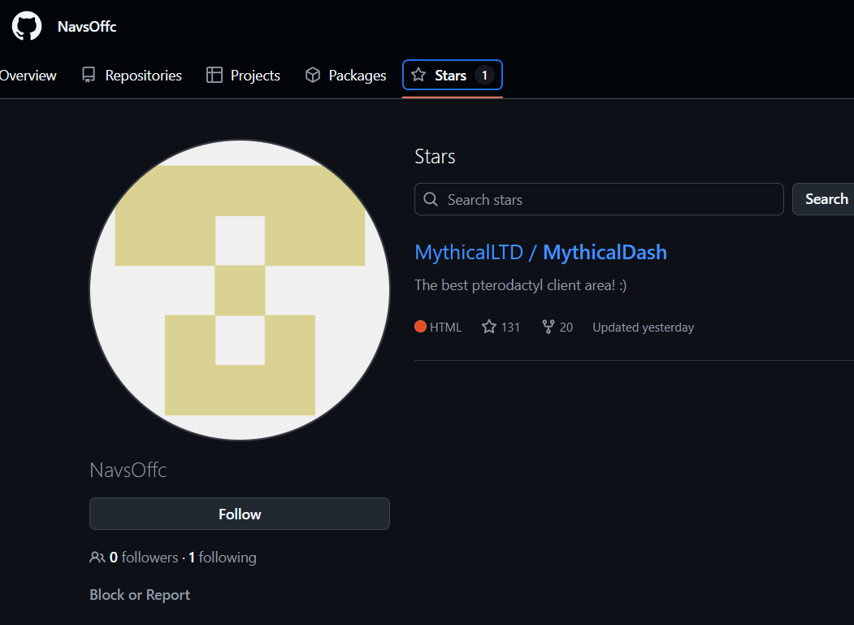Click the magnifying glass in the search field
This screenshot has height=625, width=854.
point(431,199)
